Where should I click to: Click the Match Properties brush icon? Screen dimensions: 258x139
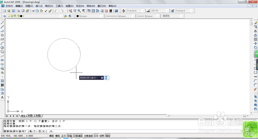[46, 11]
